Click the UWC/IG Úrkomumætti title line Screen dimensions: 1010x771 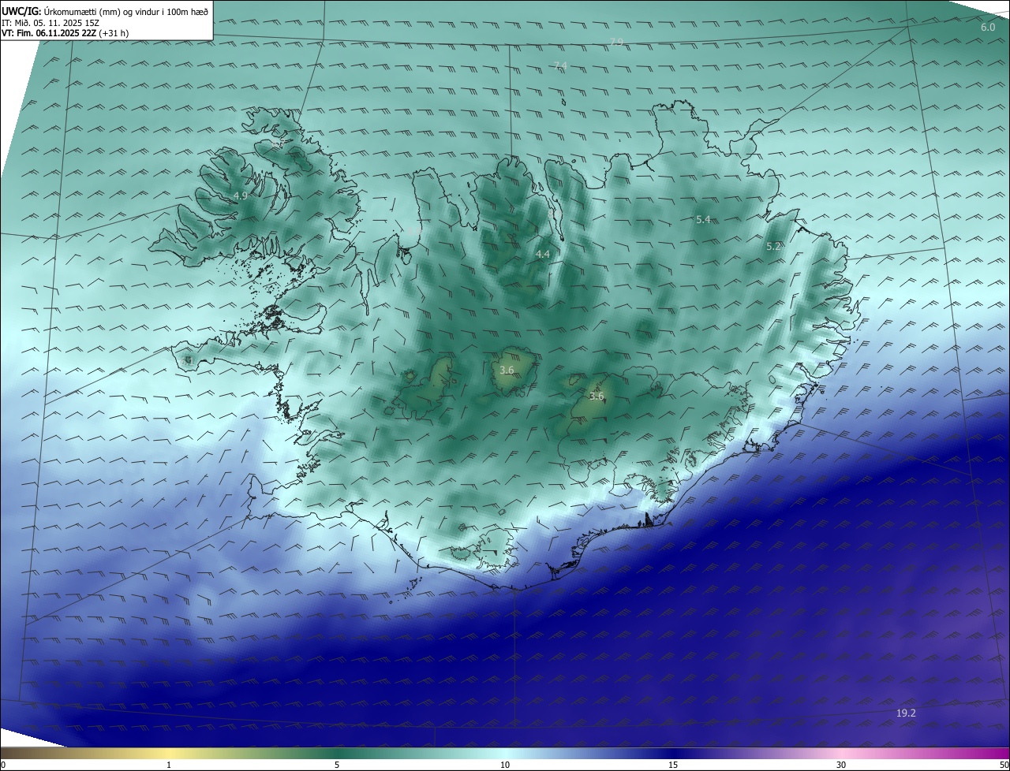tap(105, 11)
